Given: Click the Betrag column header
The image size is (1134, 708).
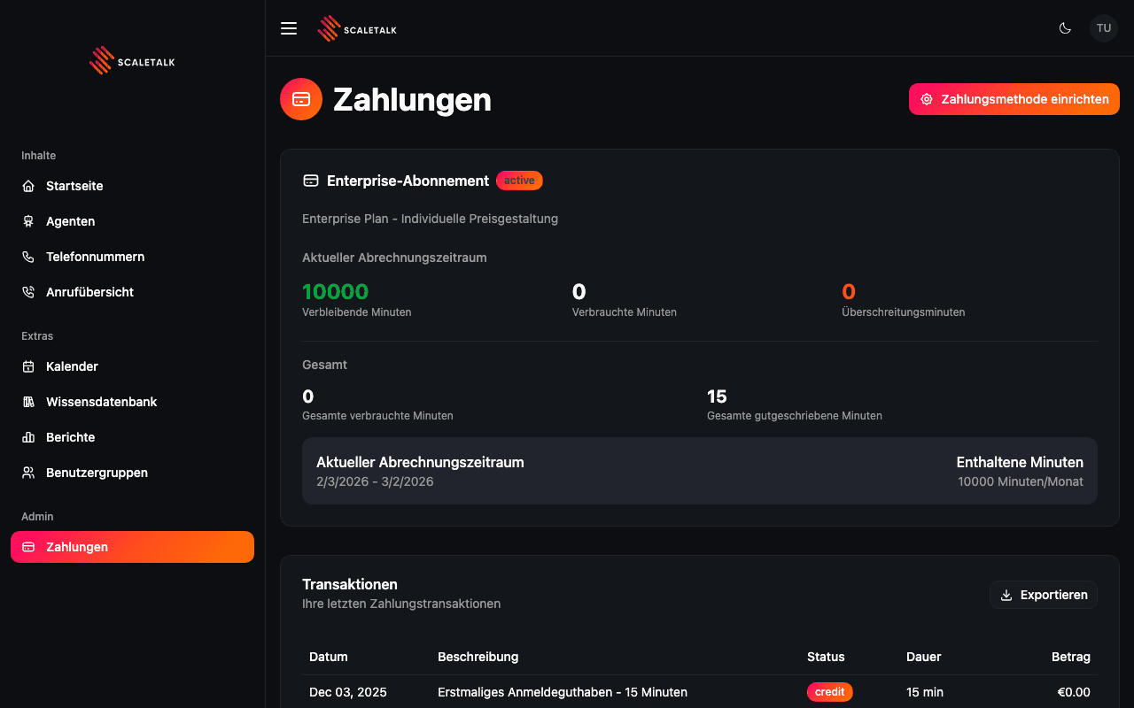Looking at the screenshot, I should point(1071,657).
